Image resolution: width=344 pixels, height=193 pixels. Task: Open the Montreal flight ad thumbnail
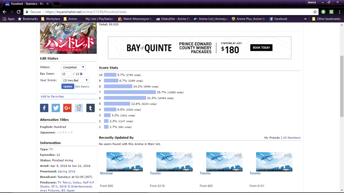tap(125, 162)
